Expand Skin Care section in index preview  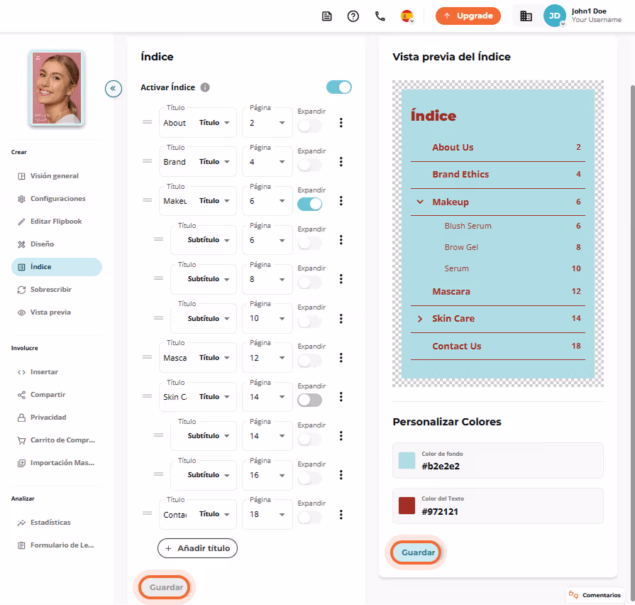point(420,319)
